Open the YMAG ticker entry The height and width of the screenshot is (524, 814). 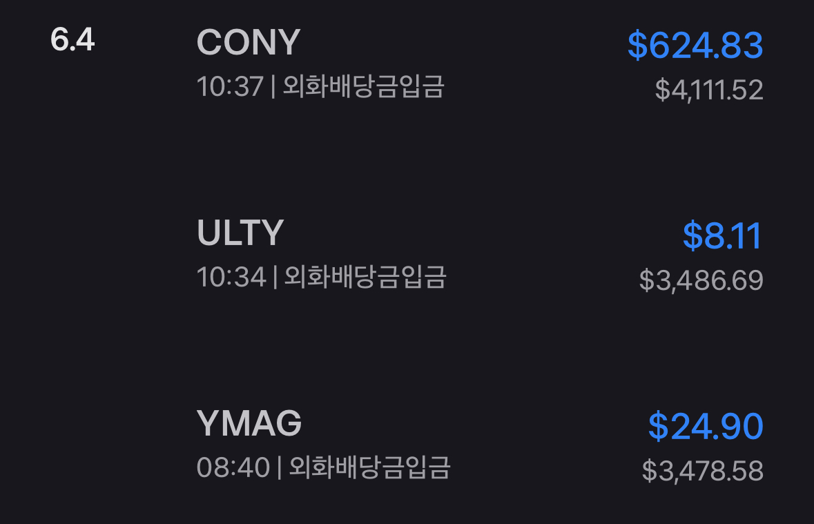tap(249, 423)
